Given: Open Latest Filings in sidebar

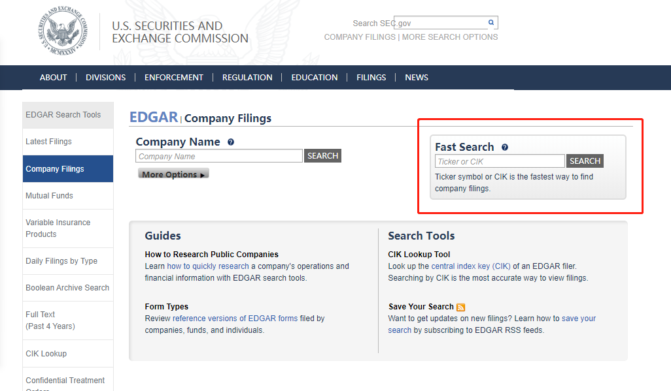Looking at the screenshot, I should (x=68, y=142).
